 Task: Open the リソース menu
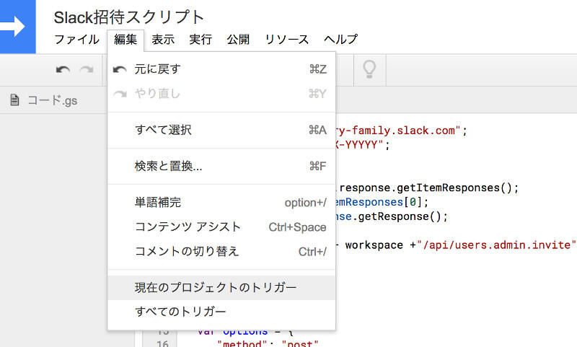(286, 40)
